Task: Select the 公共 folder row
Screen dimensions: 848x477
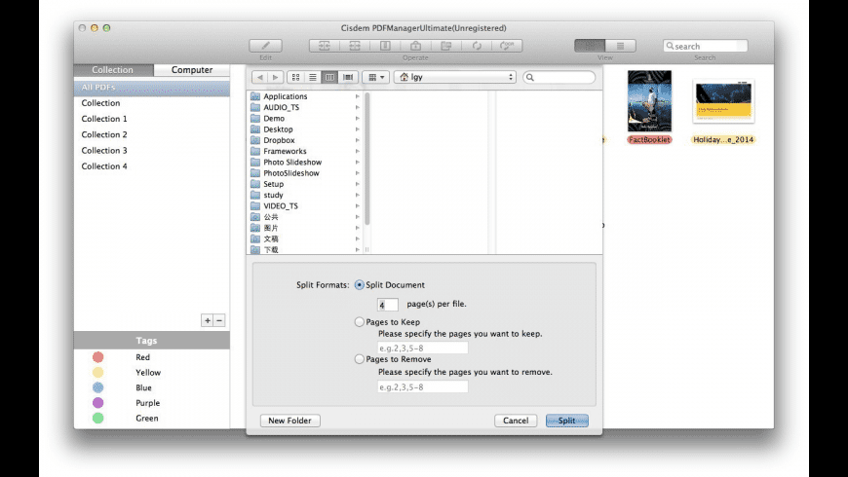Action: point(305,217)
